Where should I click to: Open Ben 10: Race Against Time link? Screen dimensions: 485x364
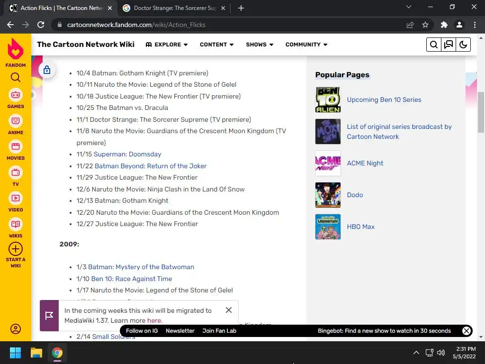point(132,279)
